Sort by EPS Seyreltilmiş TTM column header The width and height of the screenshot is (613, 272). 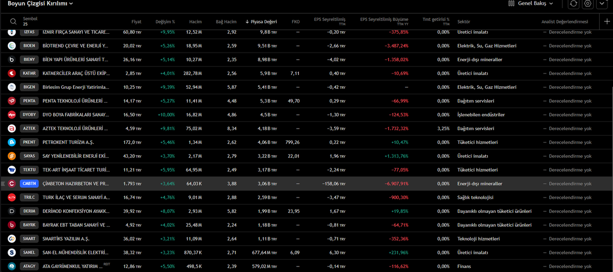click(x=329, y=22)
